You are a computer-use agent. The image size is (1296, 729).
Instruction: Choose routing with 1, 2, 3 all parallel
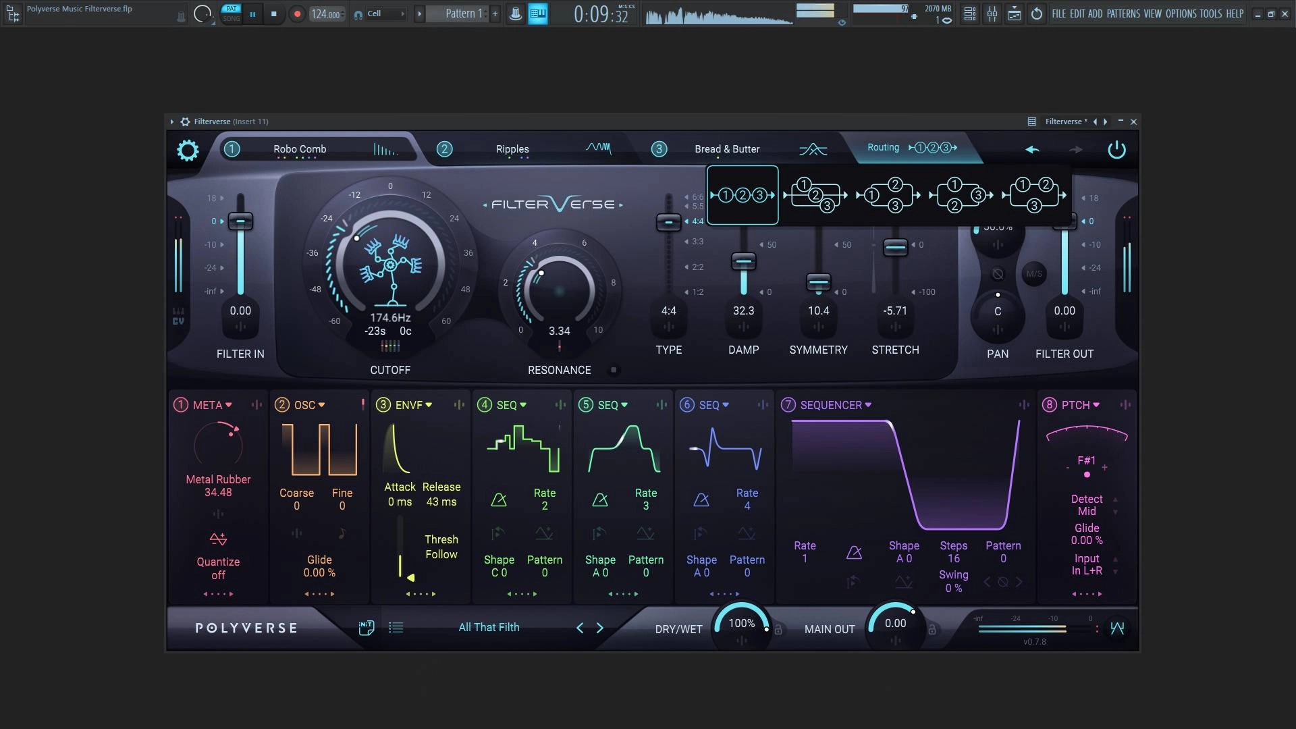tap(815, 196)
